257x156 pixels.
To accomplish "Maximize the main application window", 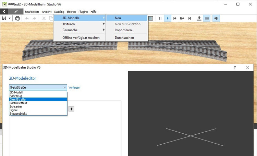I will tap(238, 4).
